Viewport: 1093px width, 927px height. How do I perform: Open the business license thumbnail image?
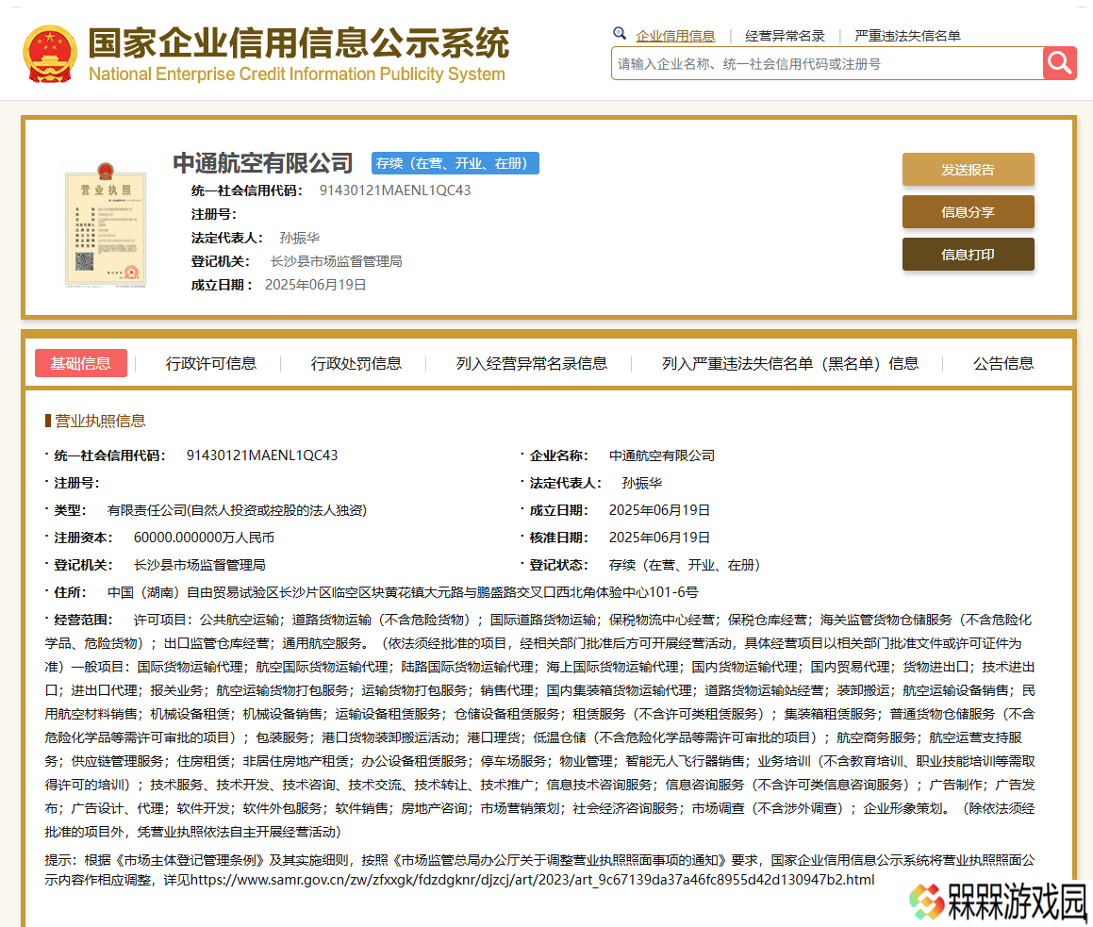click(x=106, y=224)
